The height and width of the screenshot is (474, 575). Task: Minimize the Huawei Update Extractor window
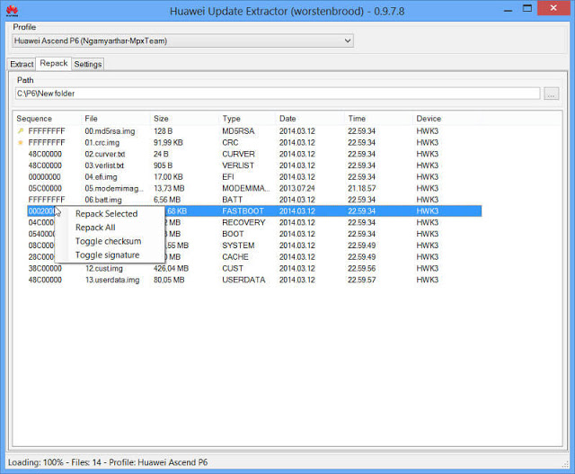508,10
